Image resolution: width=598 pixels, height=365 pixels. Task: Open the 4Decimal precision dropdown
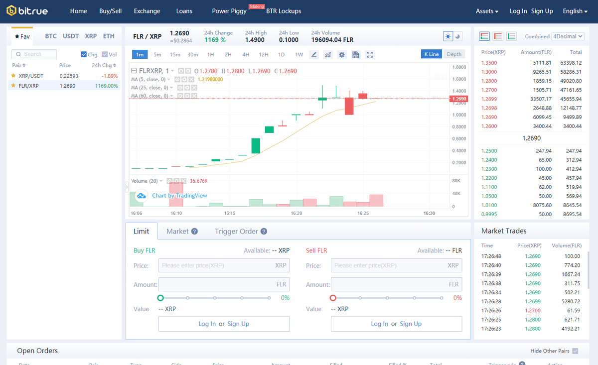coord(568,36)
